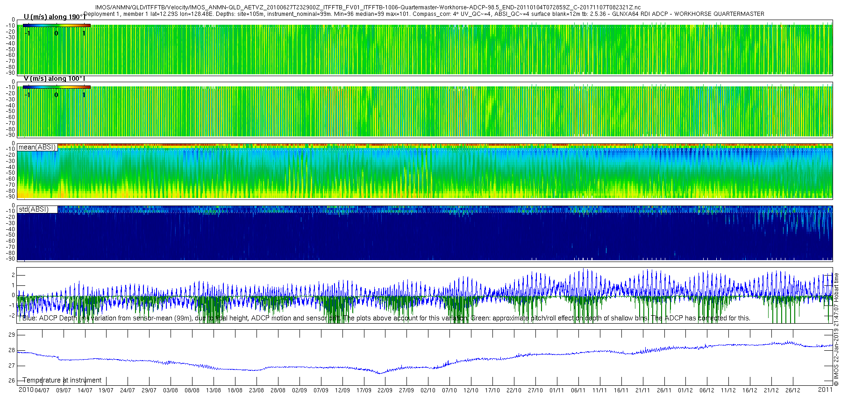Click the 'mean(ABSI)' panel label
The height and width of the screenshot is (397, 841).
[x=37, y=147]
